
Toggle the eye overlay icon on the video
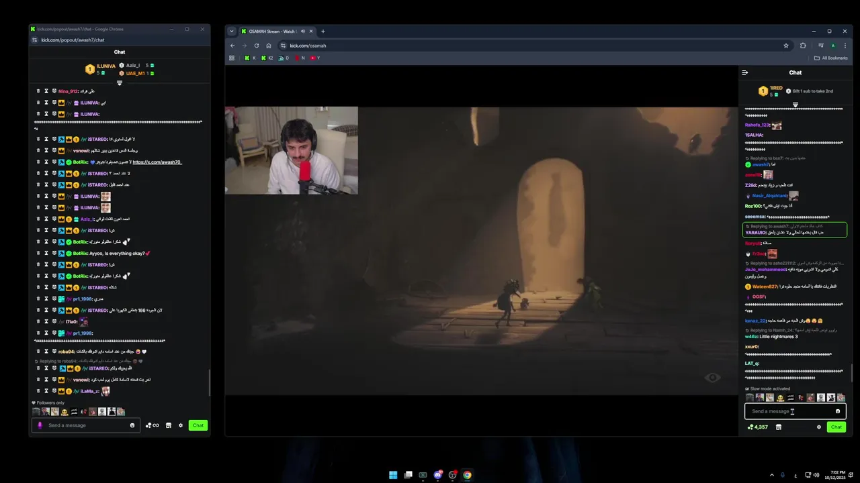click(713, 378)
